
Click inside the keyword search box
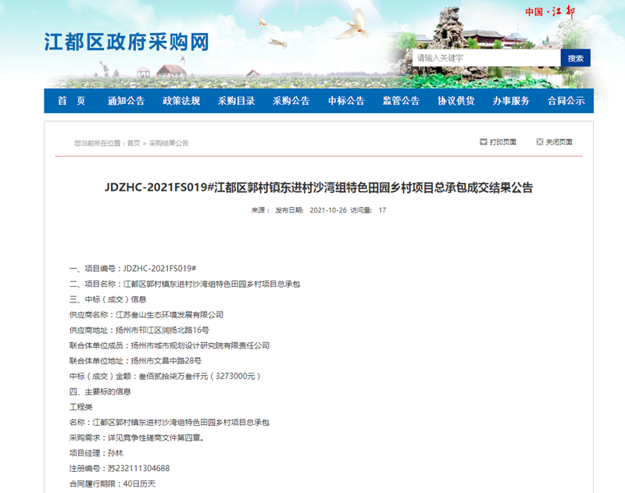[484, 59]
